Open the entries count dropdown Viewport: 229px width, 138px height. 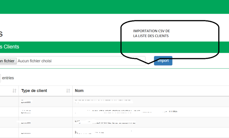point(0,78)
